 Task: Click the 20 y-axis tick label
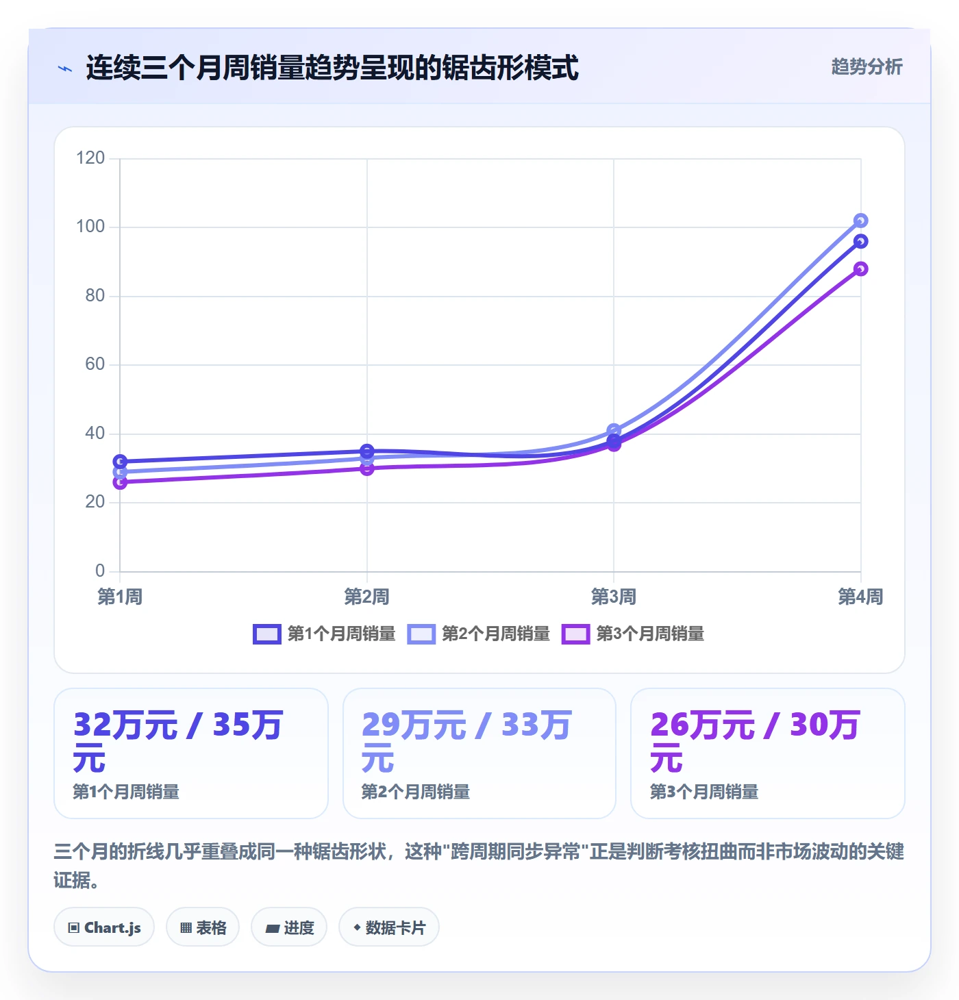coord(95,502)
